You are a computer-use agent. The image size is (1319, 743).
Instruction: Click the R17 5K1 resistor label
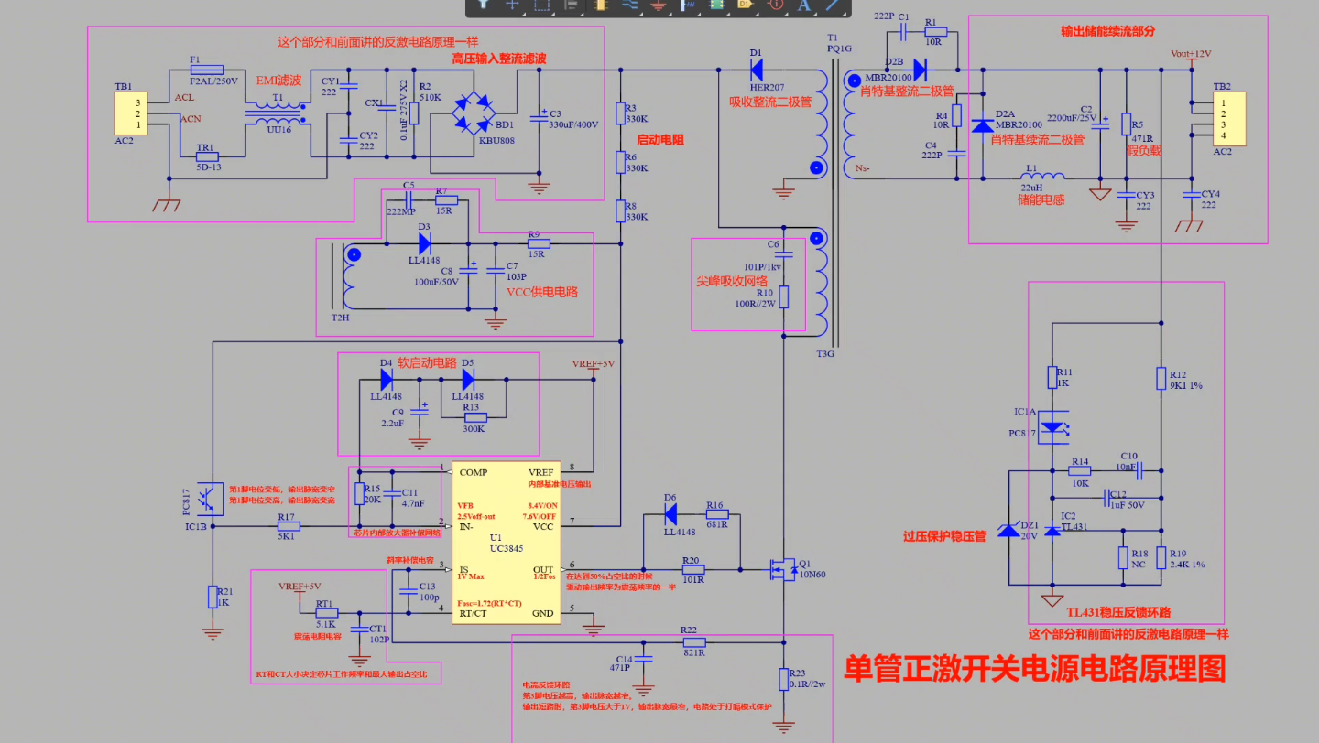click(287, 527)
